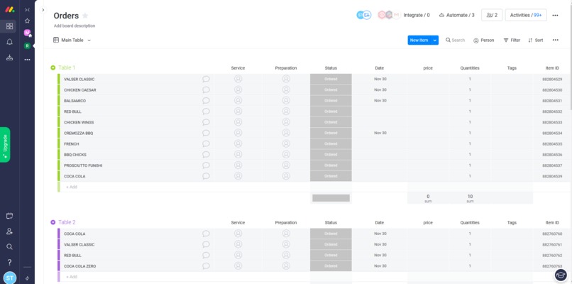Image resolution: width=572 pixels, height=284 pixels.
Task: Open the help question mark
Action: click(9, 262)
